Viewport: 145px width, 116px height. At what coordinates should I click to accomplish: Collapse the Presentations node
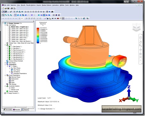click(5, 64)
